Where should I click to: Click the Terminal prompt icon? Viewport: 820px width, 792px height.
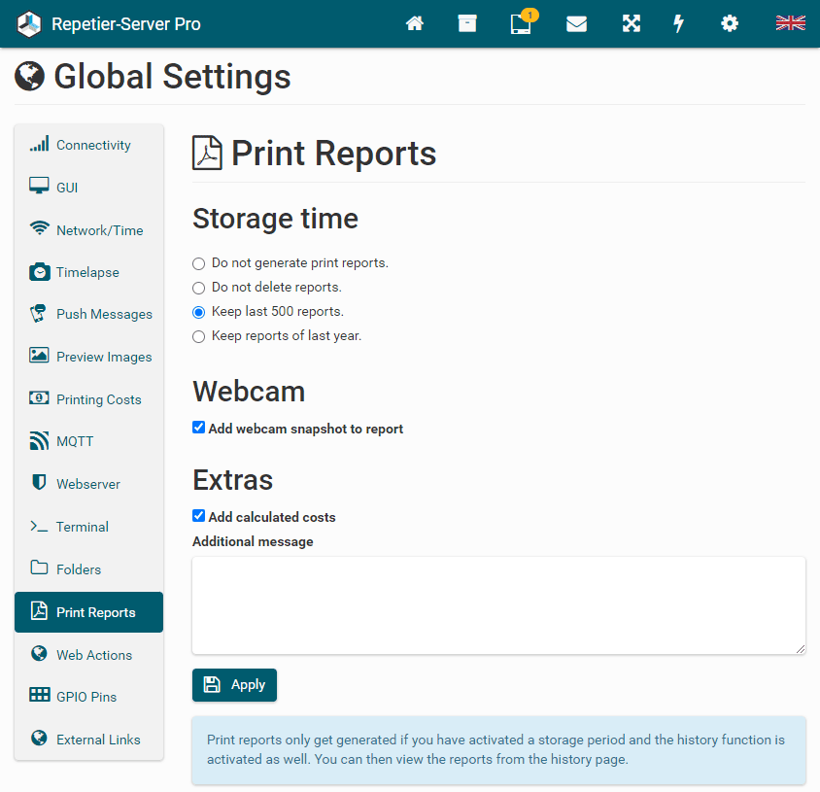click(x=39, y=527)
